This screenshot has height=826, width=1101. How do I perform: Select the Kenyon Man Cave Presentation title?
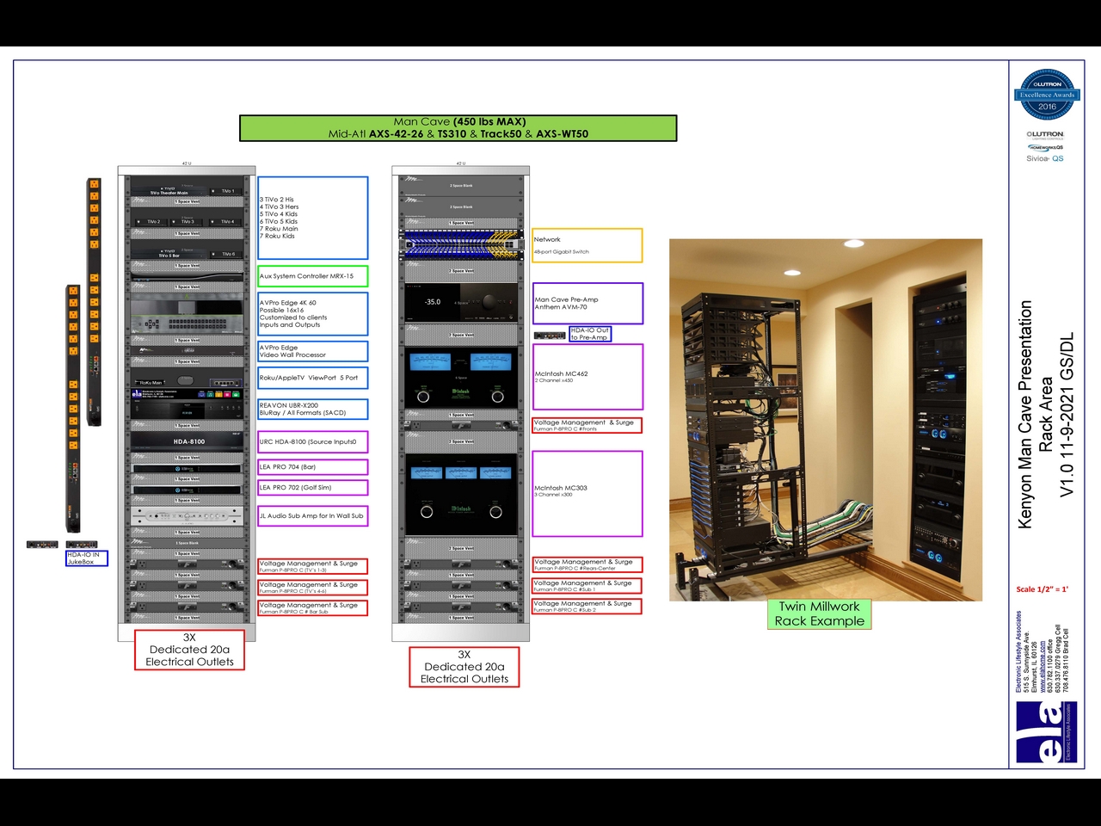tap(1025, 414)
